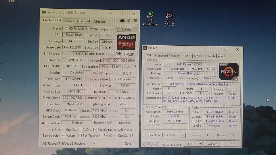Switch to the GPU-Z Advanced tab
This screenshot has width=276, height=155.
(x=83, y=21)
